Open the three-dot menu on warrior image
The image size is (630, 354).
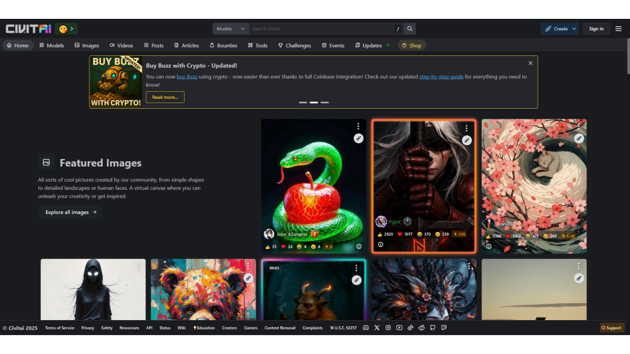(466, 128)
